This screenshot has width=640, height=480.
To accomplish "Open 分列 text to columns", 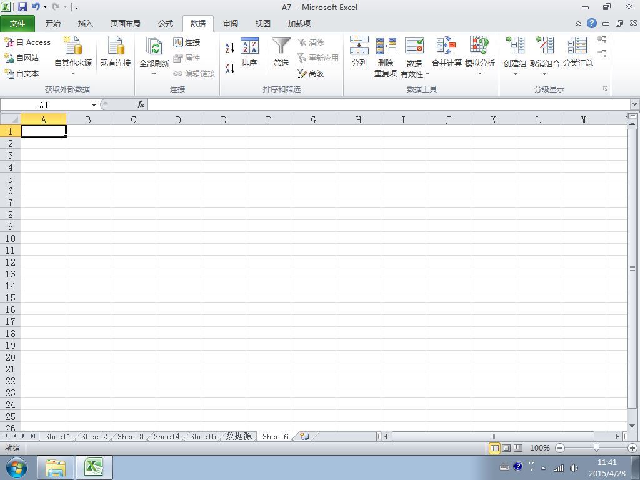I will (x=359, y=52).
